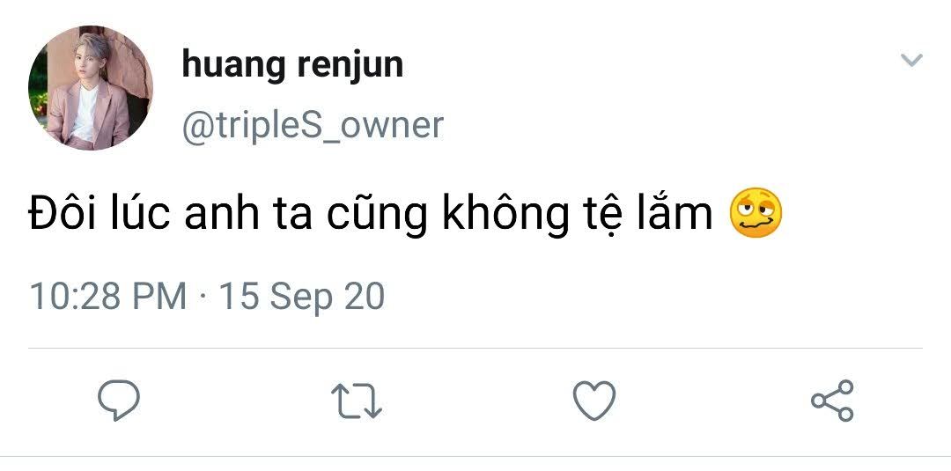Click the pink suit in the avatar
Viewport: 951px width, 471px height.
[x=88, y=115]
